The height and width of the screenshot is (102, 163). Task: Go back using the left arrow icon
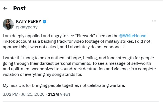5,8
